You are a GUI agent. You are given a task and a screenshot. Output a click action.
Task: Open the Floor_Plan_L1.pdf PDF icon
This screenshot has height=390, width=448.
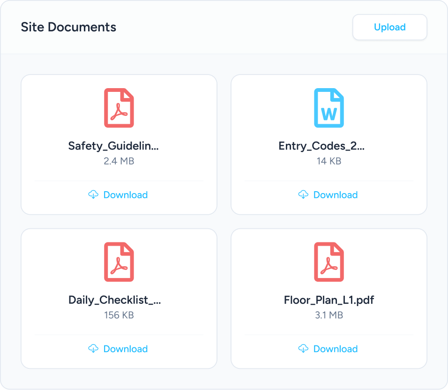click(x=329, y=262)
